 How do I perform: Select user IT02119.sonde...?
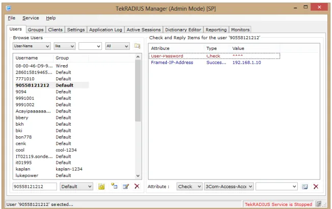[x=51, y=157]
